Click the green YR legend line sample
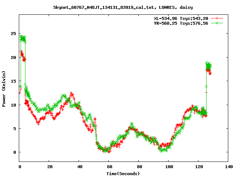This screenshot has height=177, width=236. (217, 23)
